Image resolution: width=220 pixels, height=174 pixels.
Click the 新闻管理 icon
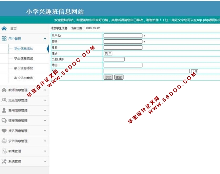point(4,151)
